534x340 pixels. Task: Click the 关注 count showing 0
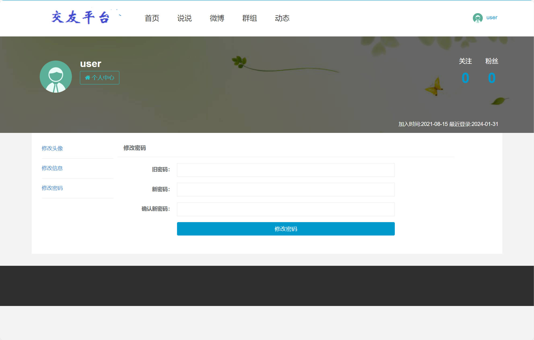466,78
